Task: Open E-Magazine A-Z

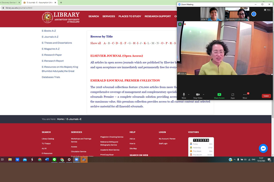Action: tap(50, 49)
